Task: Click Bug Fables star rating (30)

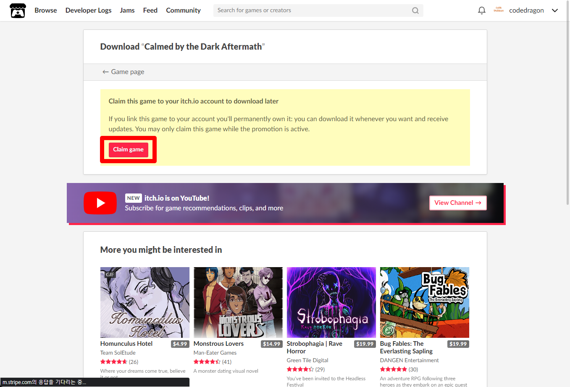Action: point(399,369)
